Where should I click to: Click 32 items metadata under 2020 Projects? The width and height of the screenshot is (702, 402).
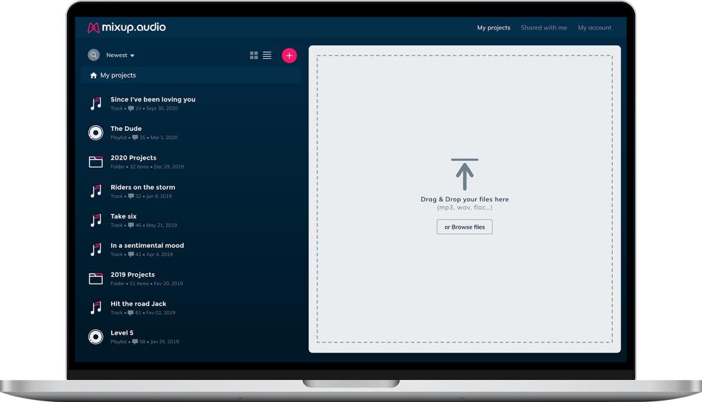tap(139, 167)
